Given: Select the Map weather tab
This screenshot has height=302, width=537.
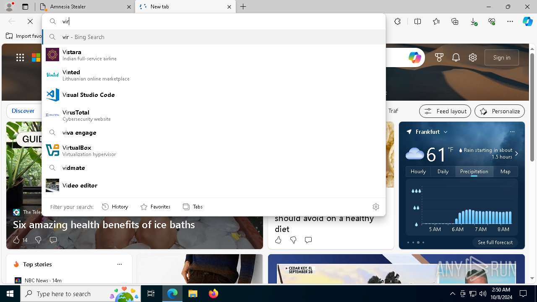Looking at the screenshot, I should tap(506, 172).
